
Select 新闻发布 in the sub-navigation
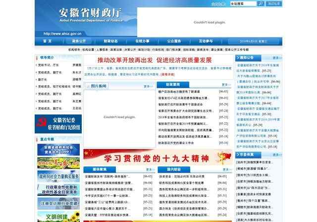click(x=203, y=49)
